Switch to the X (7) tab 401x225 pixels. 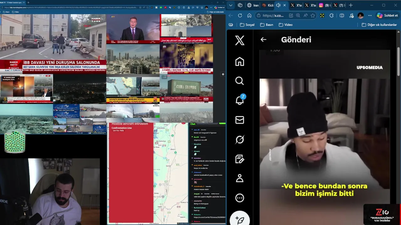coord(338,5)
